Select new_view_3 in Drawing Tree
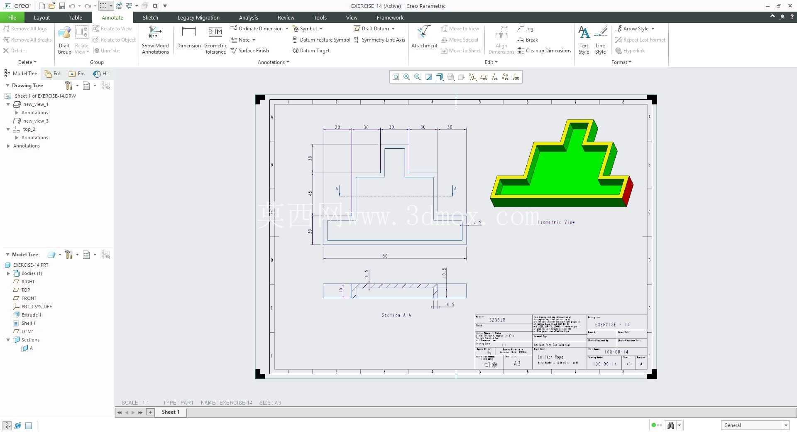This screenshot has height=432, width=797. pyautogui.click(x=31, y=121)
